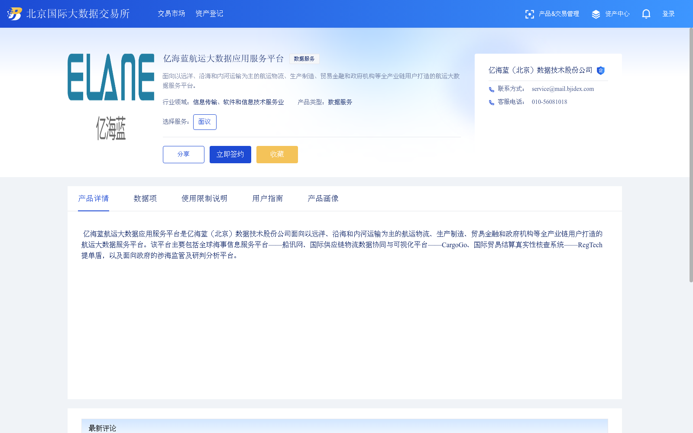Click the 立即签约 button
Screen dimensions: 693x433
tap(230, 155)
